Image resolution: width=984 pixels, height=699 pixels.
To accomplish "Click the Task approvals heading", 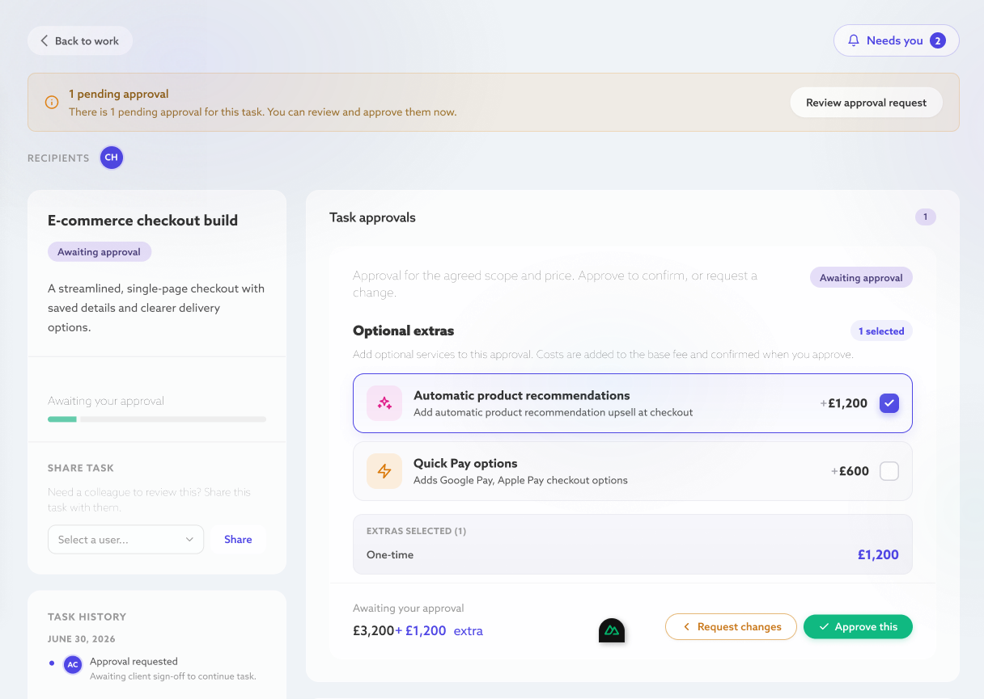I will 372,217.
